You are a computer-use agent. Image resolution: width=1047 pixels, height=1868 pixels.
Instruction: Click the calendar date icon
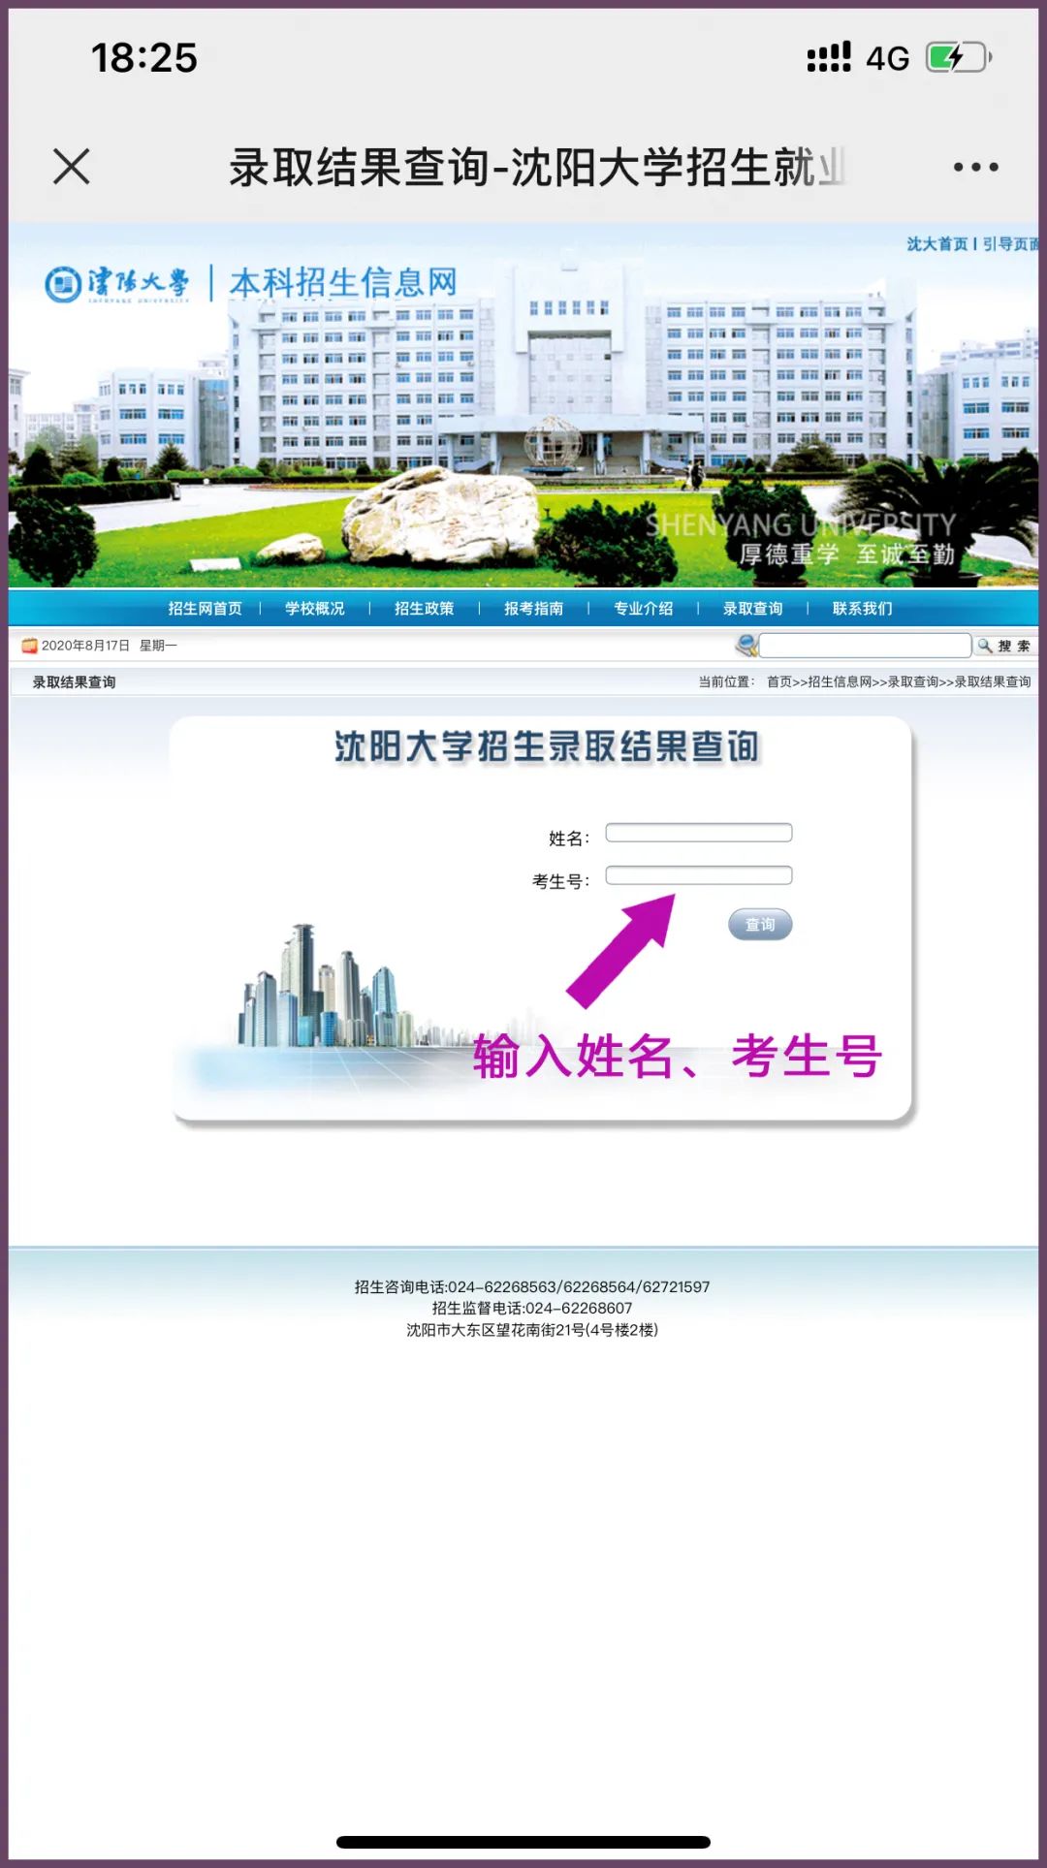coord(29,646)
